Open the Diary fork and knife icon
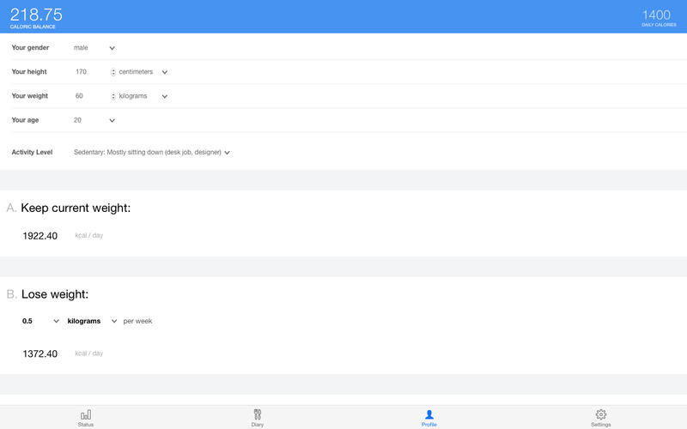The image size is (687, 429). point(258,414)
